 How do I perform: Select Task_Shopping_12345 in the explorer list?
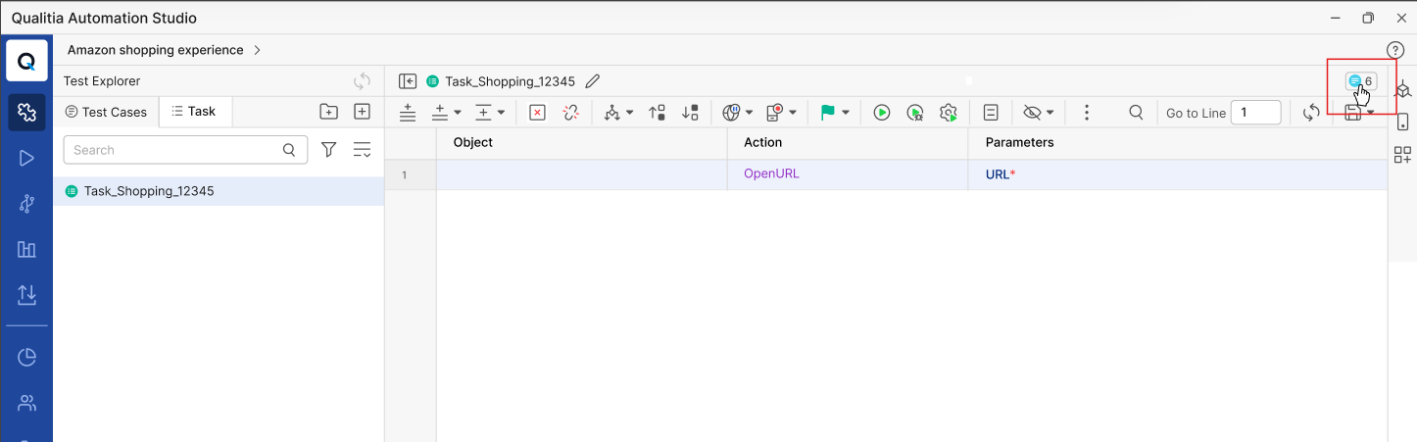coord(149,191)
